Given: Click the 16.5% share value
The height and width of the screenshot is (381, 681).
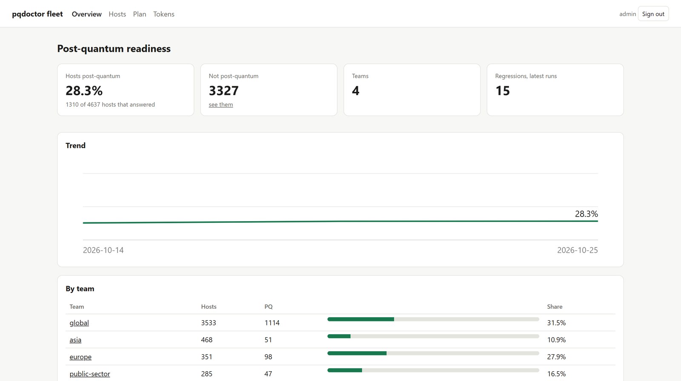Looking at the screenshot, I should click(556, 374).
